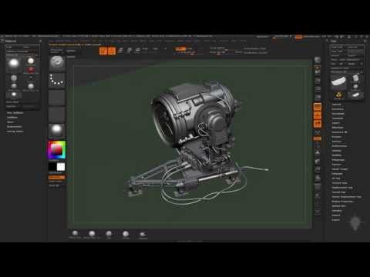
Task: Activate the orange Edit mode button
Action: pyautogui.click(x=103, y=51)
